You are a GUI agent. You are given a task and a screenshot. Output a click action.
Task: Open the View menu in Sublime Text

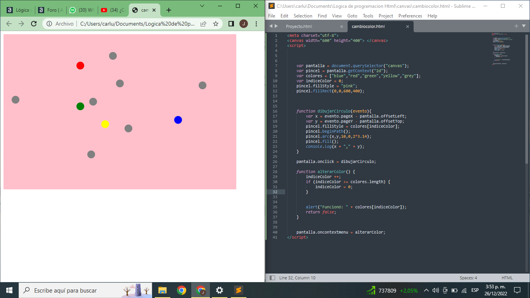[x=337, y=16]
